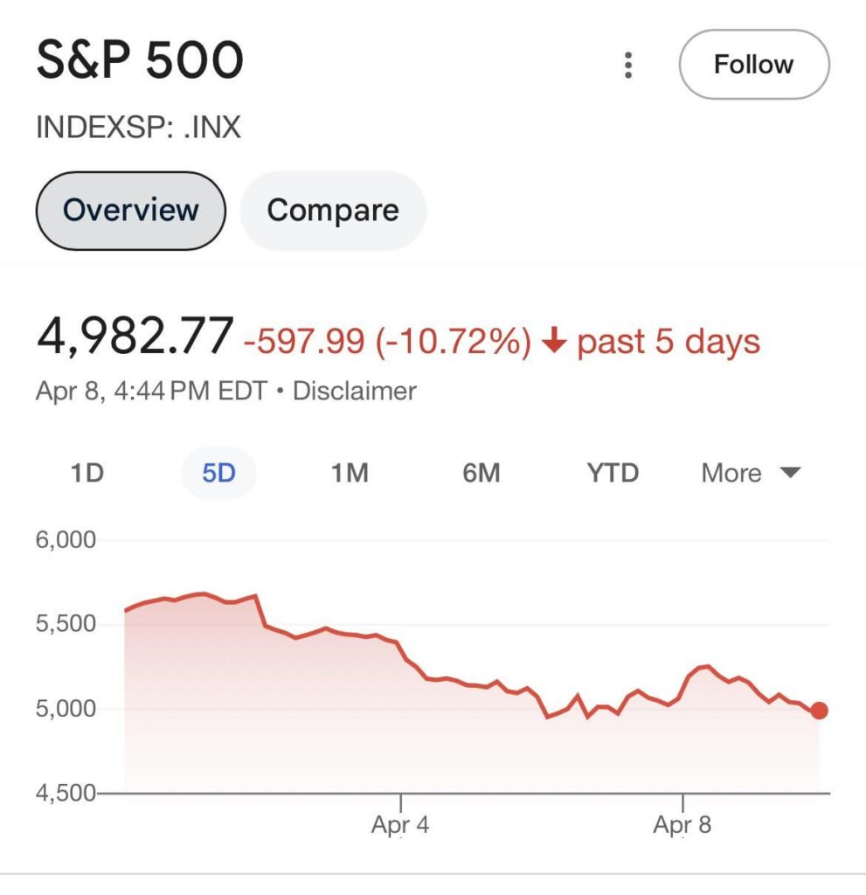The height and width of the screenshot is (895, 866).
Task: Open the Disclaimer link
Action: point(354,391)
